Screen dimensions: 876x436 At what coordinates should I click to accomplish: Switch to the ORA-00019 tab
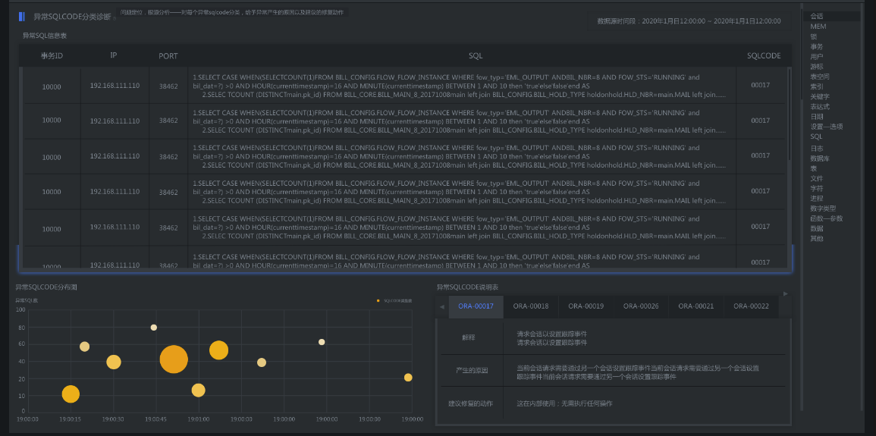[x=586, y=306]
